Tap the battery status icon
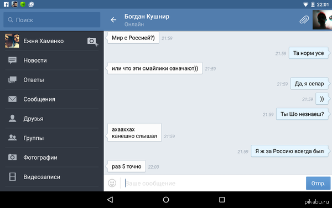 click(x=313, y=4)
